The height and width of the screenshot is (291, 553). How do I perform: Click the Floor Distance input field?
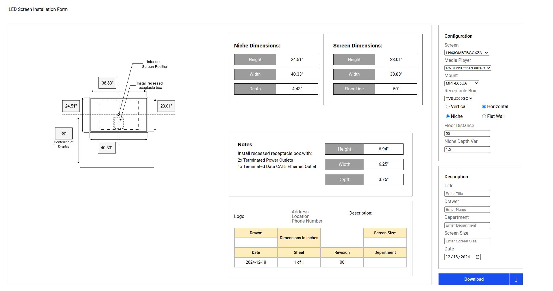point(467,134)
